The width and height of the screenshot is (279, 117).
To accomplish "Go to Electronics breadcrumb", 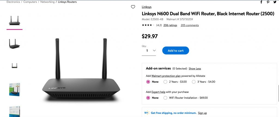I will [x=13, y=2].
